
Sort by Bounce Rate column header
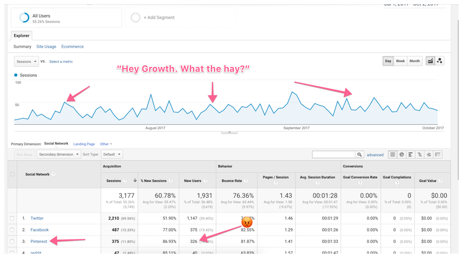click(231, 181)
